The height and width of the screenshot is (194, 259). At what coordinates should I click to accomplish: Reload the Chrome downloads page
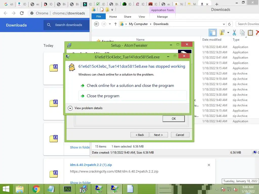click(x=22, y=13)
